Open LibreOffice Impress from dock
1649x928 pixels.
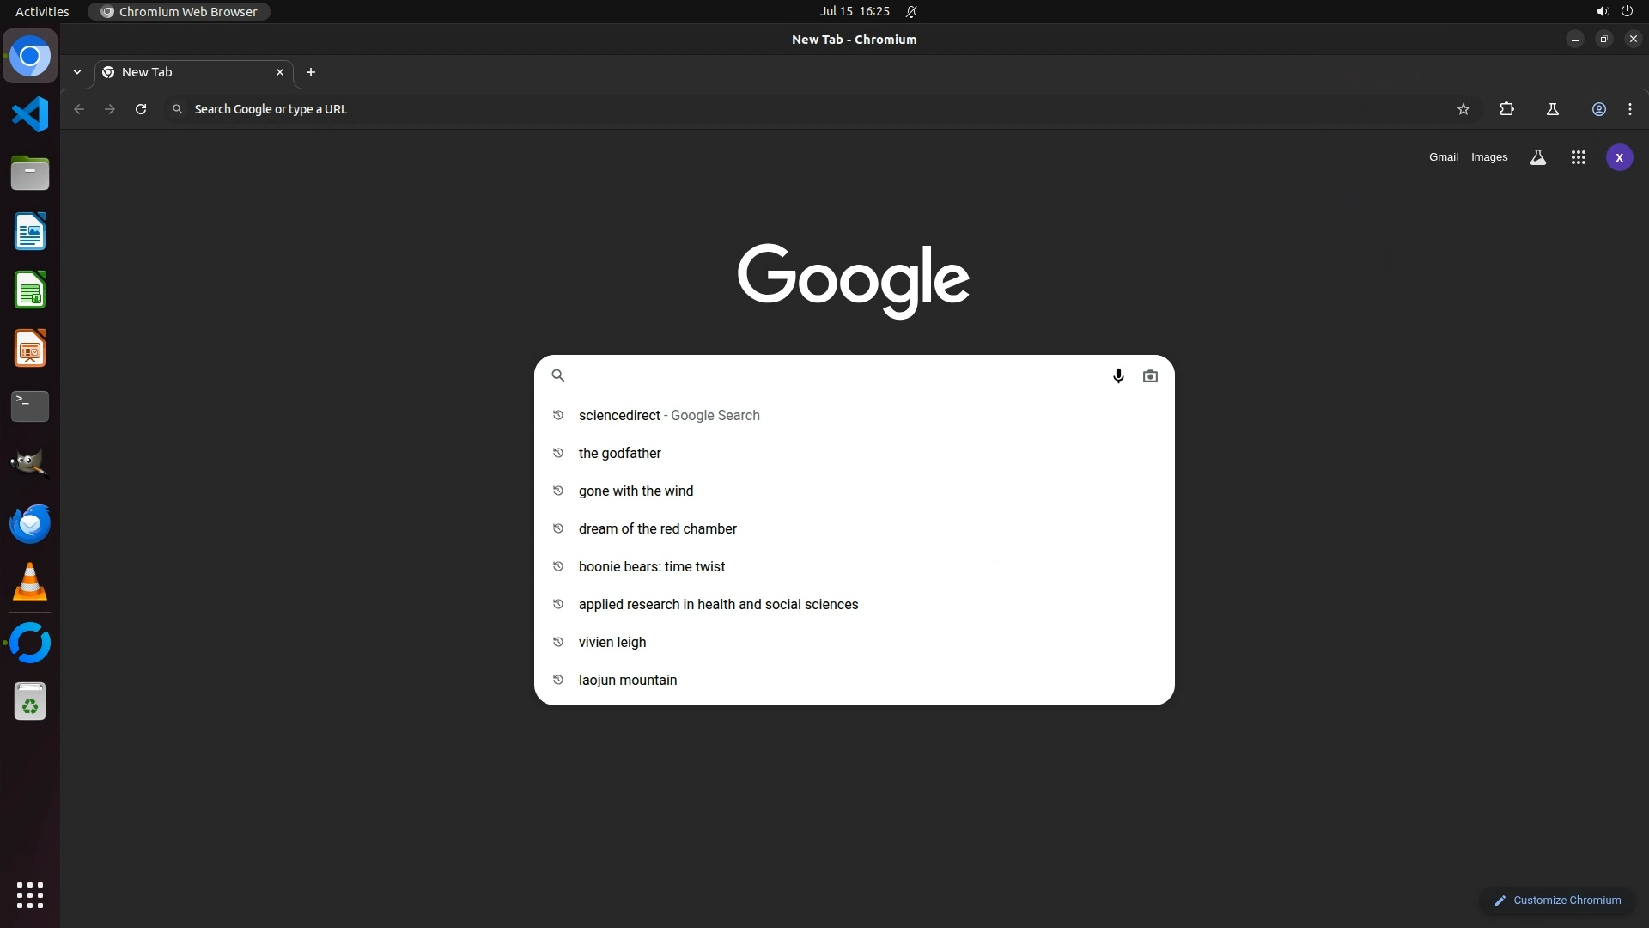(30, 348)
